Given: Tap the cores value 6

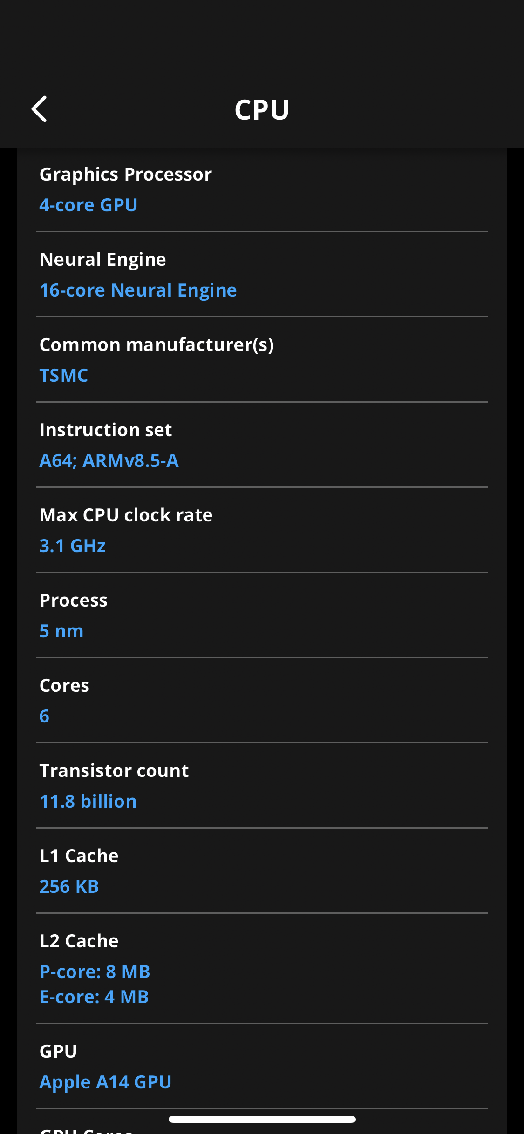Looking at the screenshot, I should (45, 716).
